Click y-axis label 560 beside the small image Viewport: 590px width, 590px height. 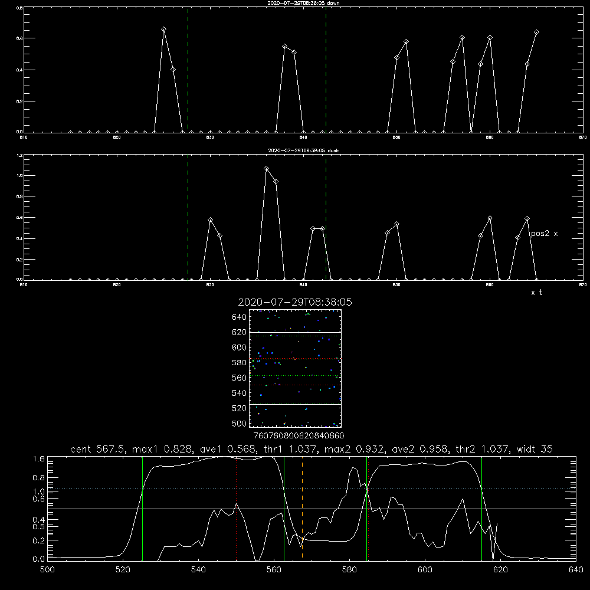tap(240, 378)
